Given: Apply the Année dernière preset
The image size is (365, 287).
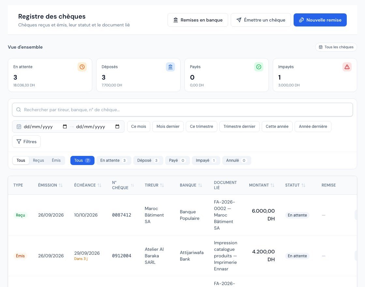Looking at the screenshot, I should coord(313,127).
